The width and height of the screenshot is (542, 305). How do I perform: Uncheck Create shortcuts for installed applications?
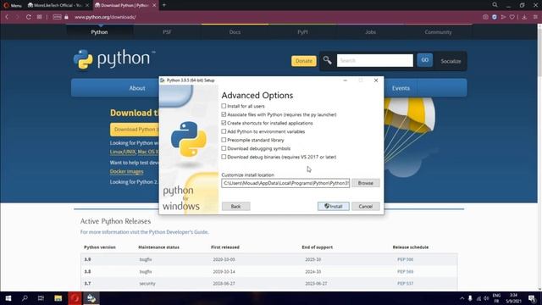(267, 123)
